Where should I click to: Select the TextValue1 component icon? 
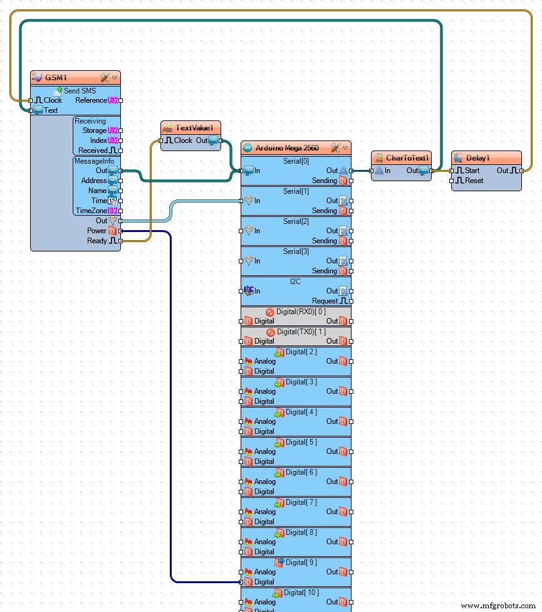tap(167, 128)
